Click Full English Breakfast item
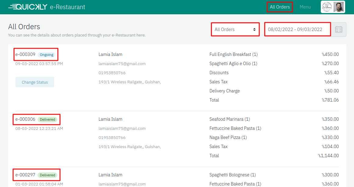Screen dimensions: 354x187 tap(233, 55)
